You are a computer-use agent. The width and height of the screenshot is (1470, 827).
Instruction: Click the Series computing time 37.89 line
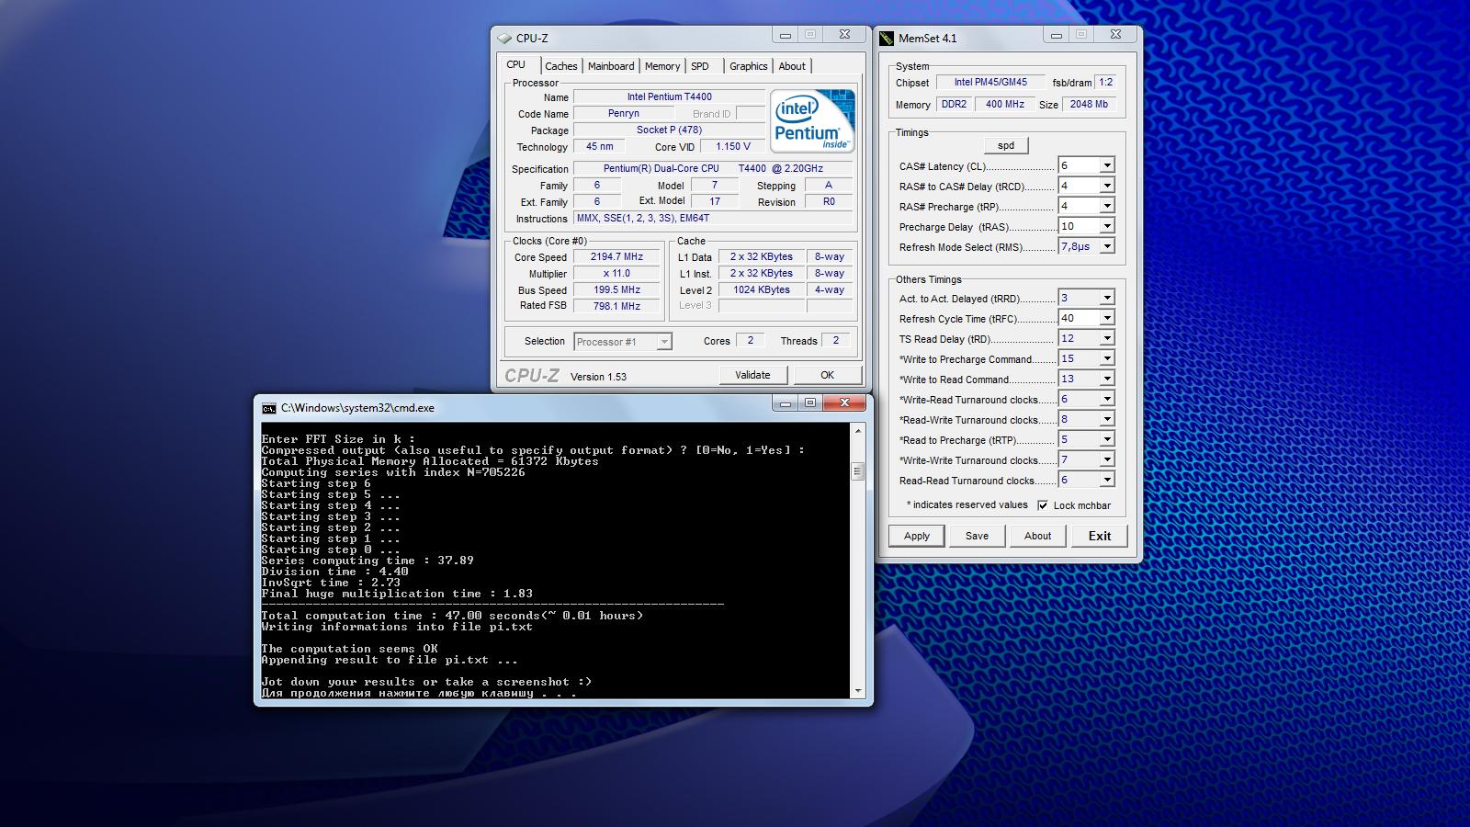point(367,561)
